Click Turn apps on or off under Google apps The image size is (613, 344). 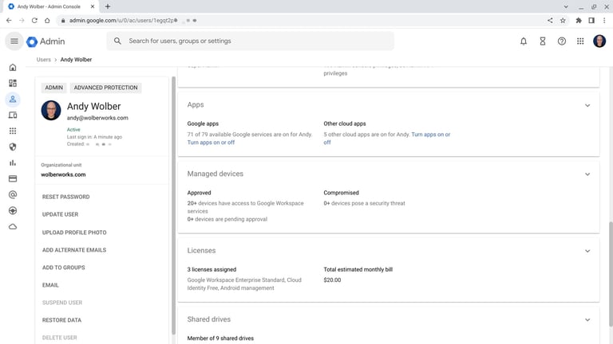211,143
